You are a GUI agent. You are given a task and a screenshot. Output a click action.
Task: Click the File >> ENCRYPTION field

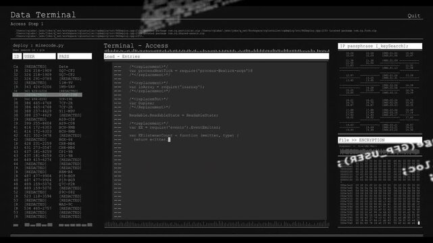coord(380,140)
